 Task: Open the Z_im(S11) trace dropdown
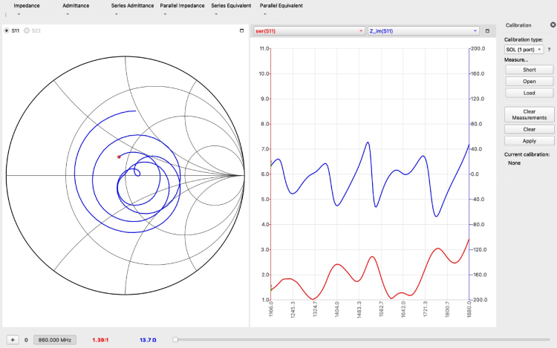tap(423, 31)
